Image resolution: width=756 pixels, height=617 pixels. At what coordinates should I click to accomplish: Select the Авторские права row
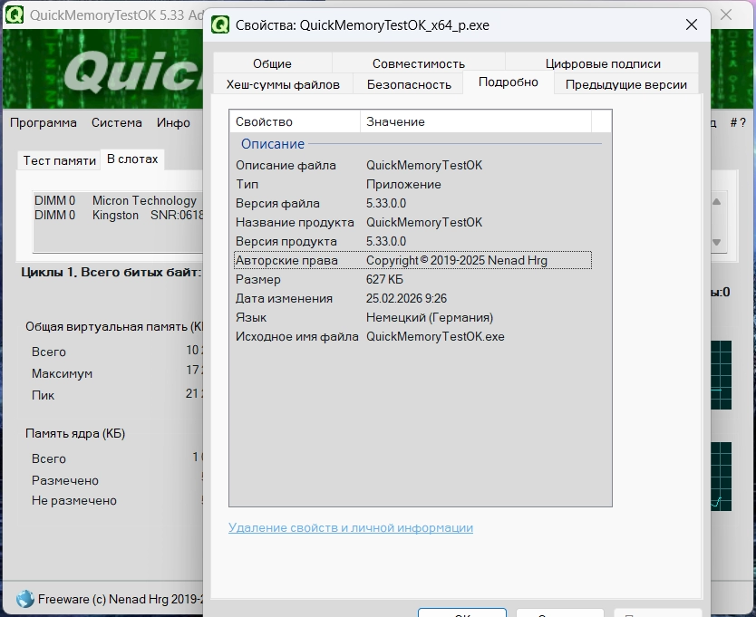click(x=412, y=260)
